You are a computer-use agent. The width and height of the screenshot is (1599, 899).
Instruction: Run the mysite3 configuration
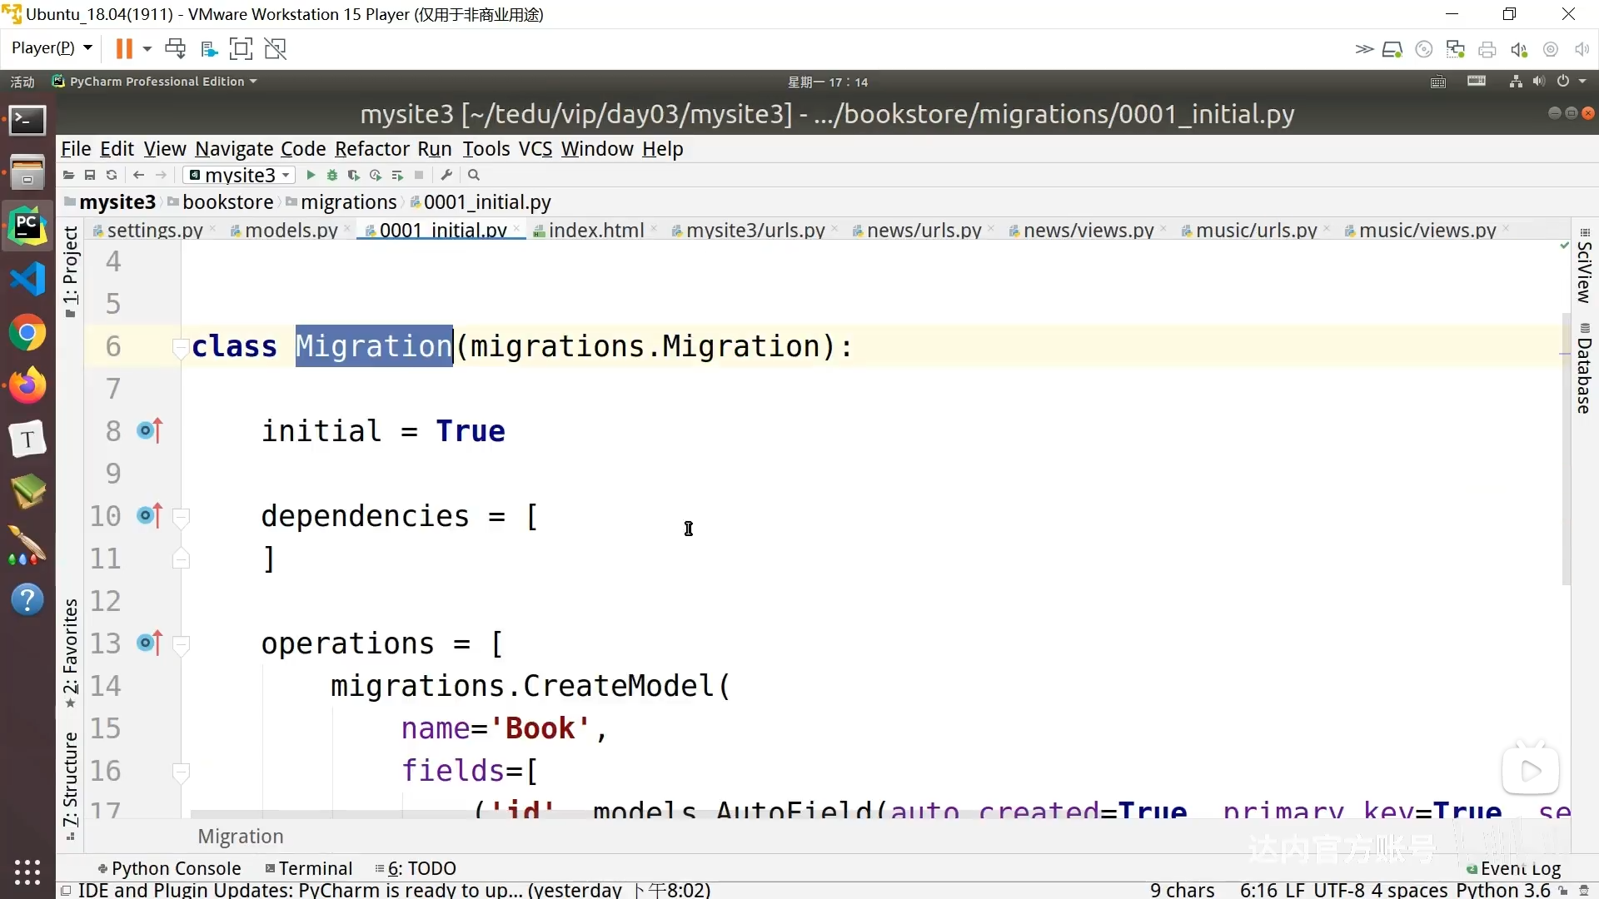tap(311, 175)
